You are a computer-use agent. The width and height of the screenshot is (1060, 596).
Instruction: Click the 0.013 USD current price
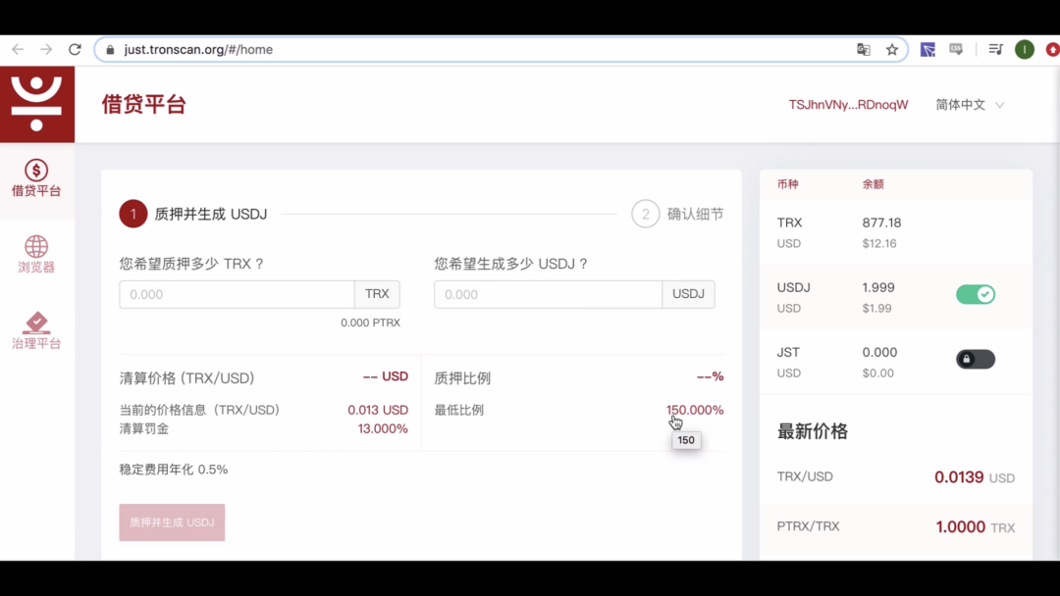tap(378, 410)
